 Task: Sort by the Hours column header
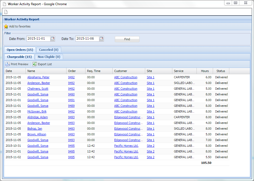pyautogui.click(x=205, y=71)
